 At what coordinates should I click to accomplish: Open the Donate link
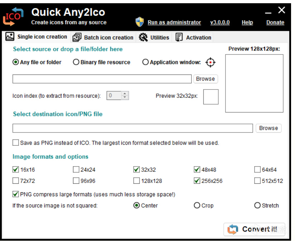(x=275, y=22)
